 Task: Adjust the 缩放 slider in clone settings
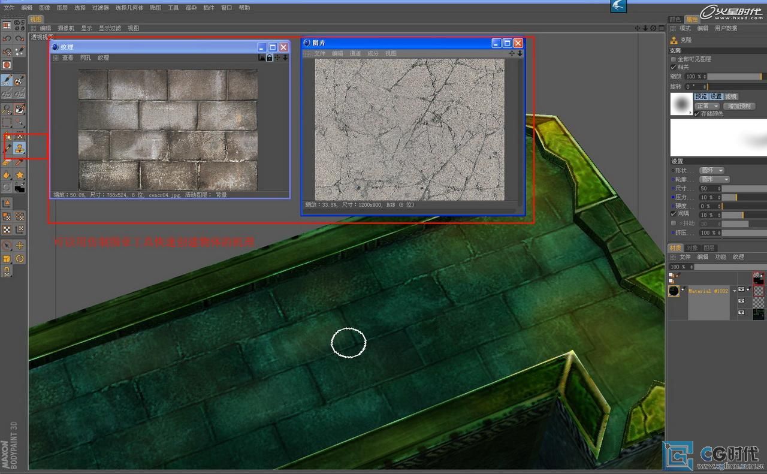click(737, 77)
